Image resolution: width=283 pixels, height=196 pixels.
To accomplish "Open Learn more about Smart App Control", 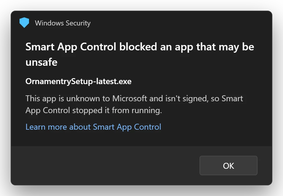I will pos(93,127).
